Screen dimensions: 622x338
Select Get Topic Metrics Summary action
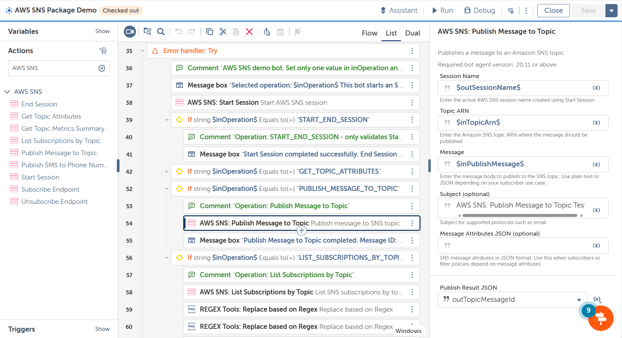(63, 128)
